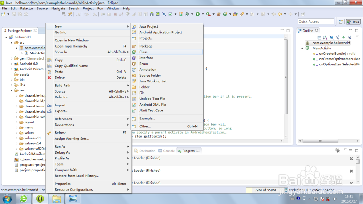Click the Collapse All icon in Outline

319,37
